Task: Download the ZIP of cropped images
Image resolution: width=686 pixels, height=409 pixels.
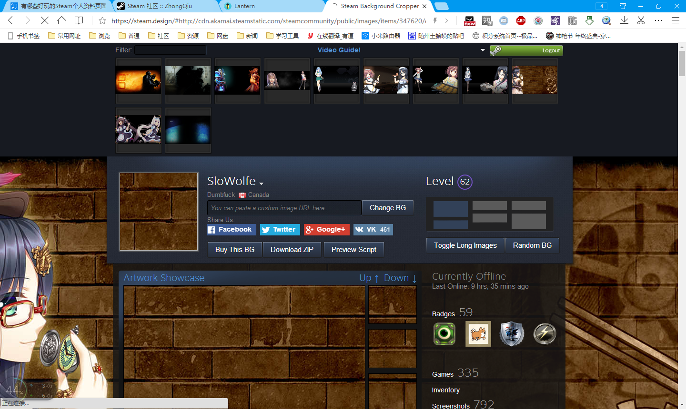Action: point(292,250)
